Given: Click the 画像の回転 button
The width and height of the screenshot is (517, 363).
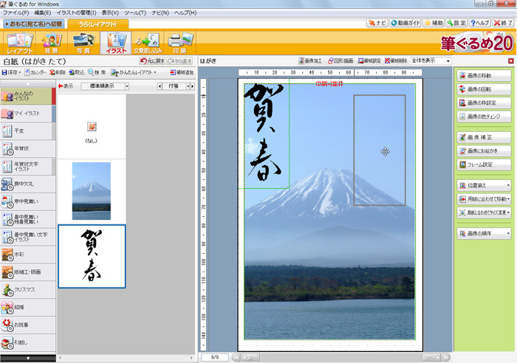Looking at the screenshot, I should tap(484, 89).
